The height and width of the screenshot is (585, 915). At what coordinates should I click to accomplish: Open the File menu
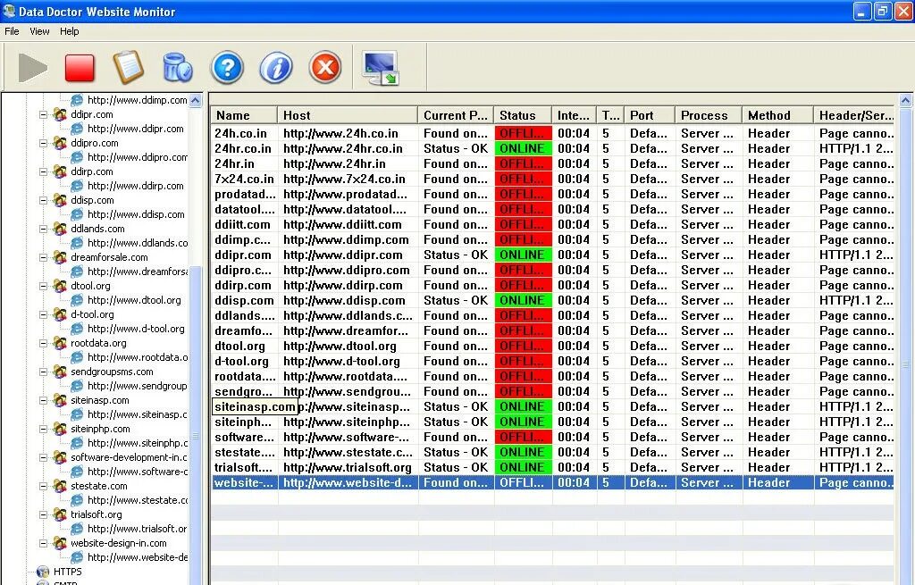[12, 31]
